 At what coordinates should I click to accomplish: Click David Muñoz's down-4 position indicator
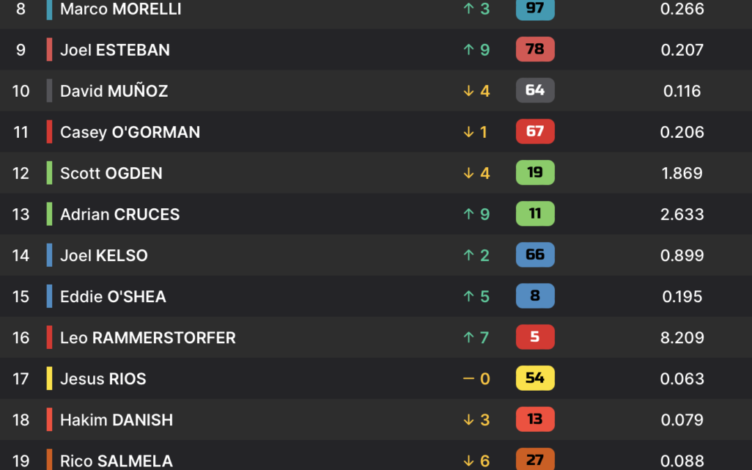476,91
